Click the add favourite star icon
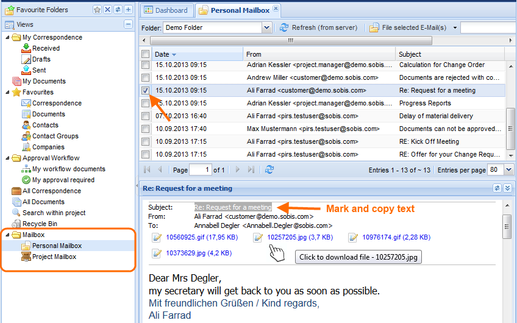This screenshot has height=323, width=517. [x=97, y=10]
